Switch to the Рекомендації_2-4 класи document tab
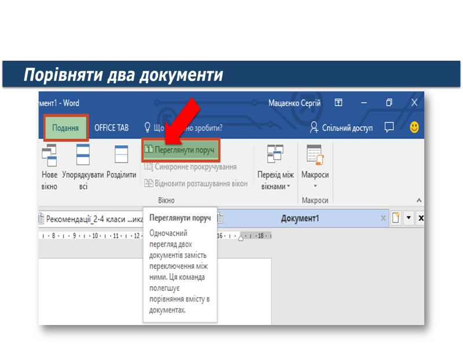This screenshot has height=347, width=463. (91, 219)
